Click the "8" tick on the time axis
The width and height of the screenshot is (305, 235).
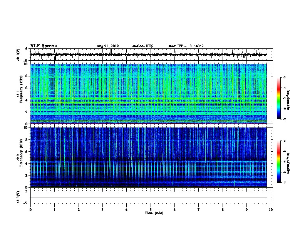click(x=223, y=210)
